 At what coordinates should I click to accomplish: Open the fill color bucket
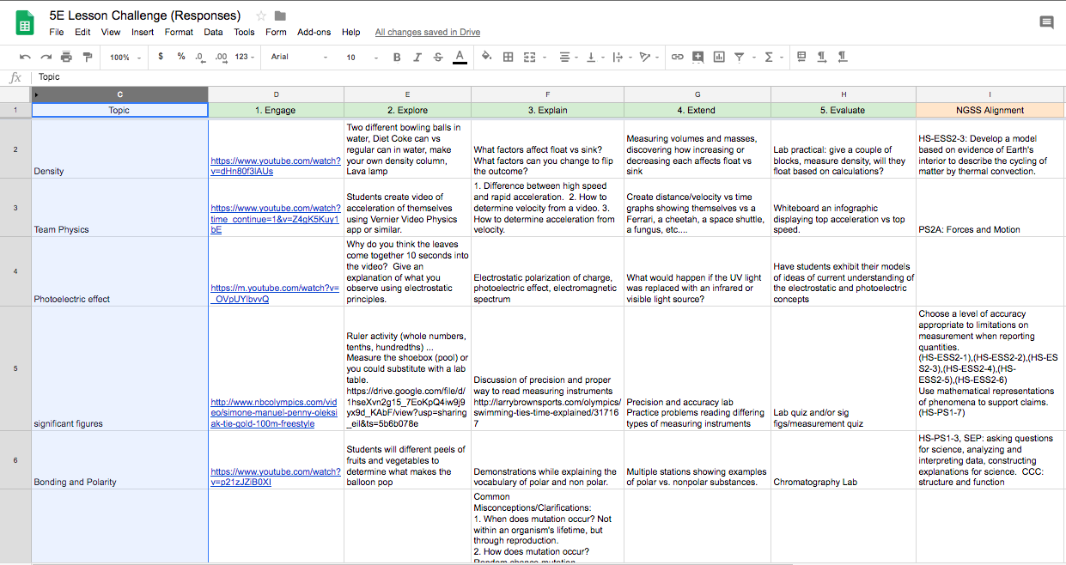[x=486, y=57]
